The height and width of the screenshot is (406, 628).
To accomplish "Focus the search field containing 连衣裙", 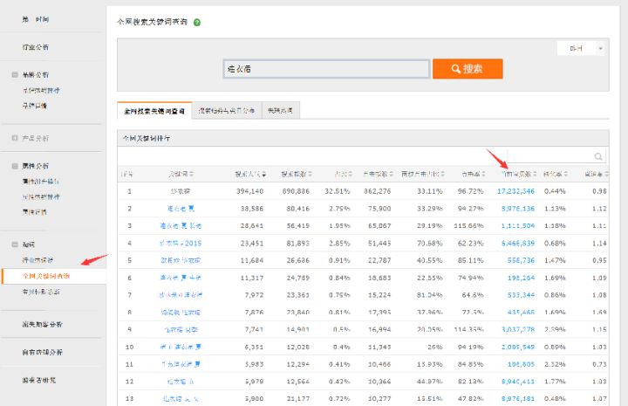I will tap(325, 69).
